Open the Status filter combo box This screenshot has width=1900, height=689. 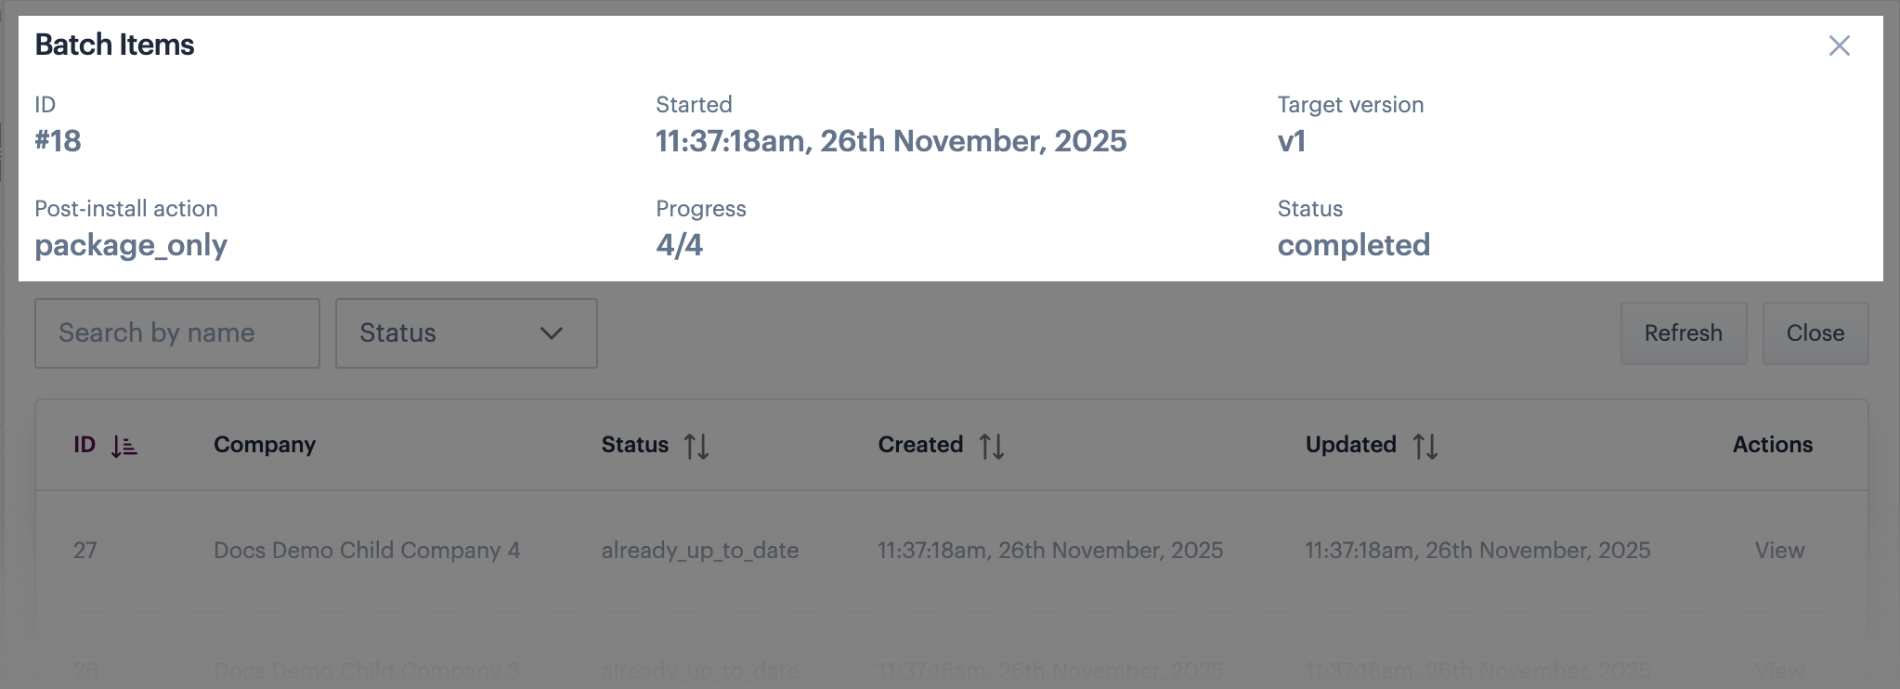(x=465, y=333)
